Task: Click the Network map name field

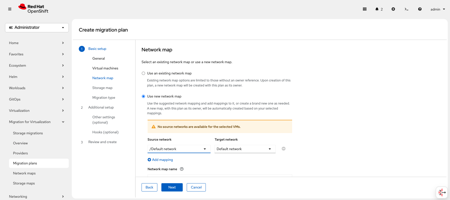Action: click(220, 175)
